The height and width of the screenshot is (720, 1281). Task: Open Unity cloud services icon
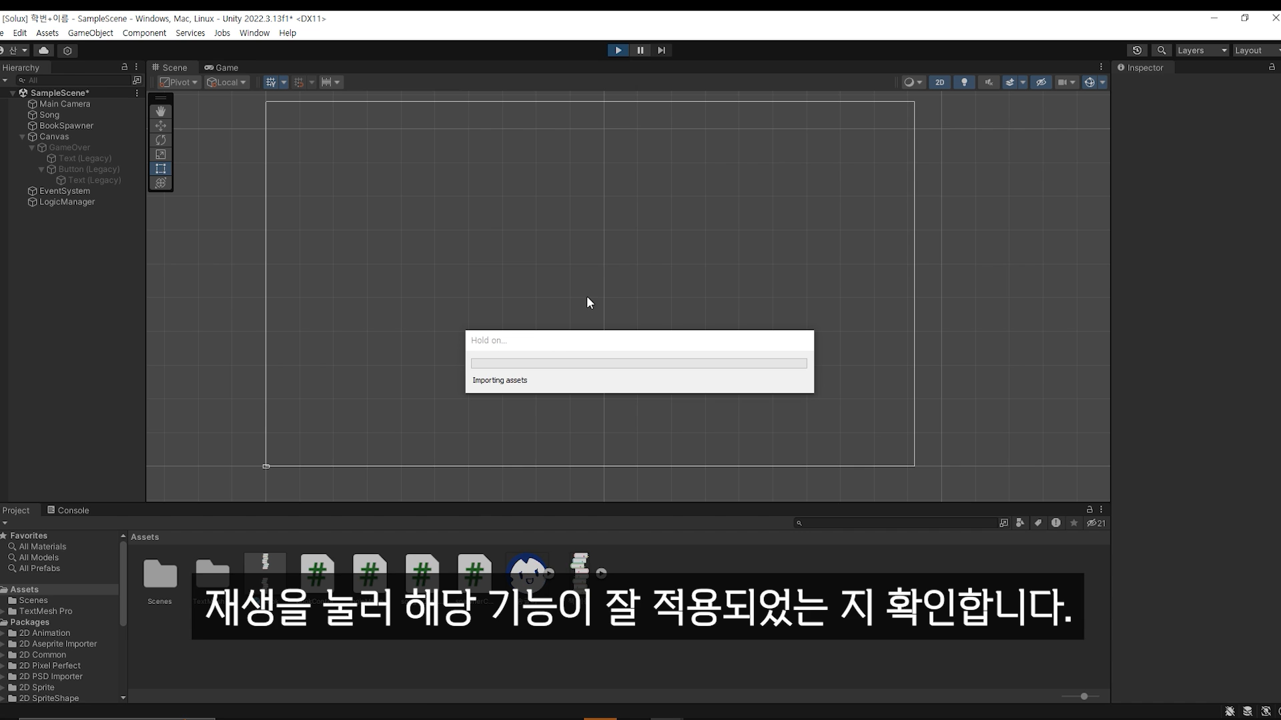(44, 51)
